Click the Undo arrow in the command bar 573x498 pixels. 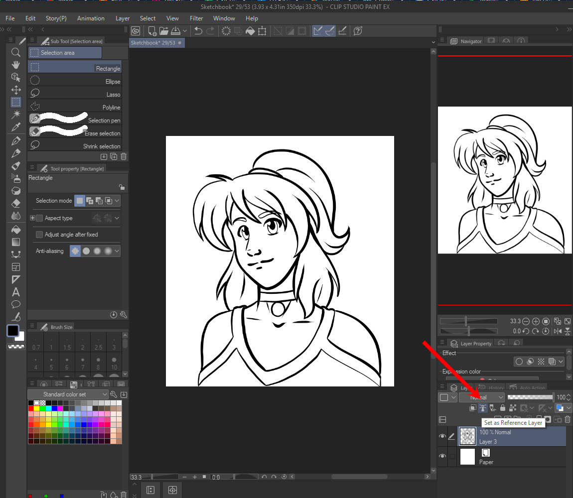pyautogui.click(x=198, y=31)
